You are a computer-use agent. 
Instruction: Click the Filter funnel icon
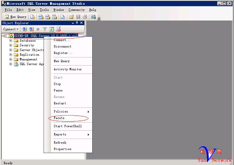point(45,29)
